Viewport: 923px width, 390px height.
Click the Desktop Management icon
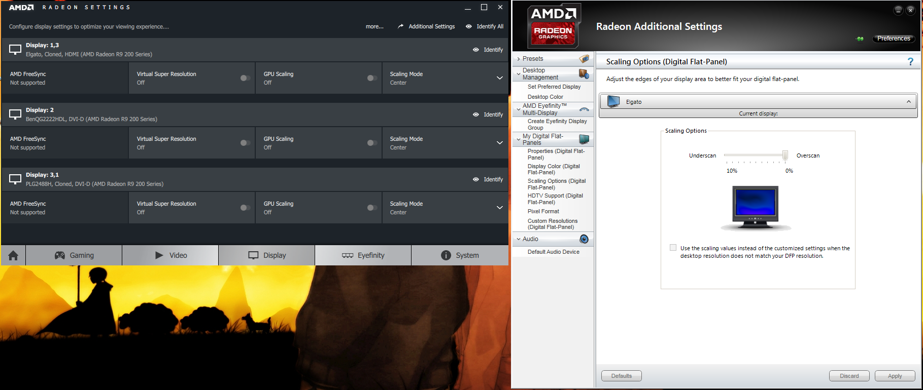coord(584,74)
